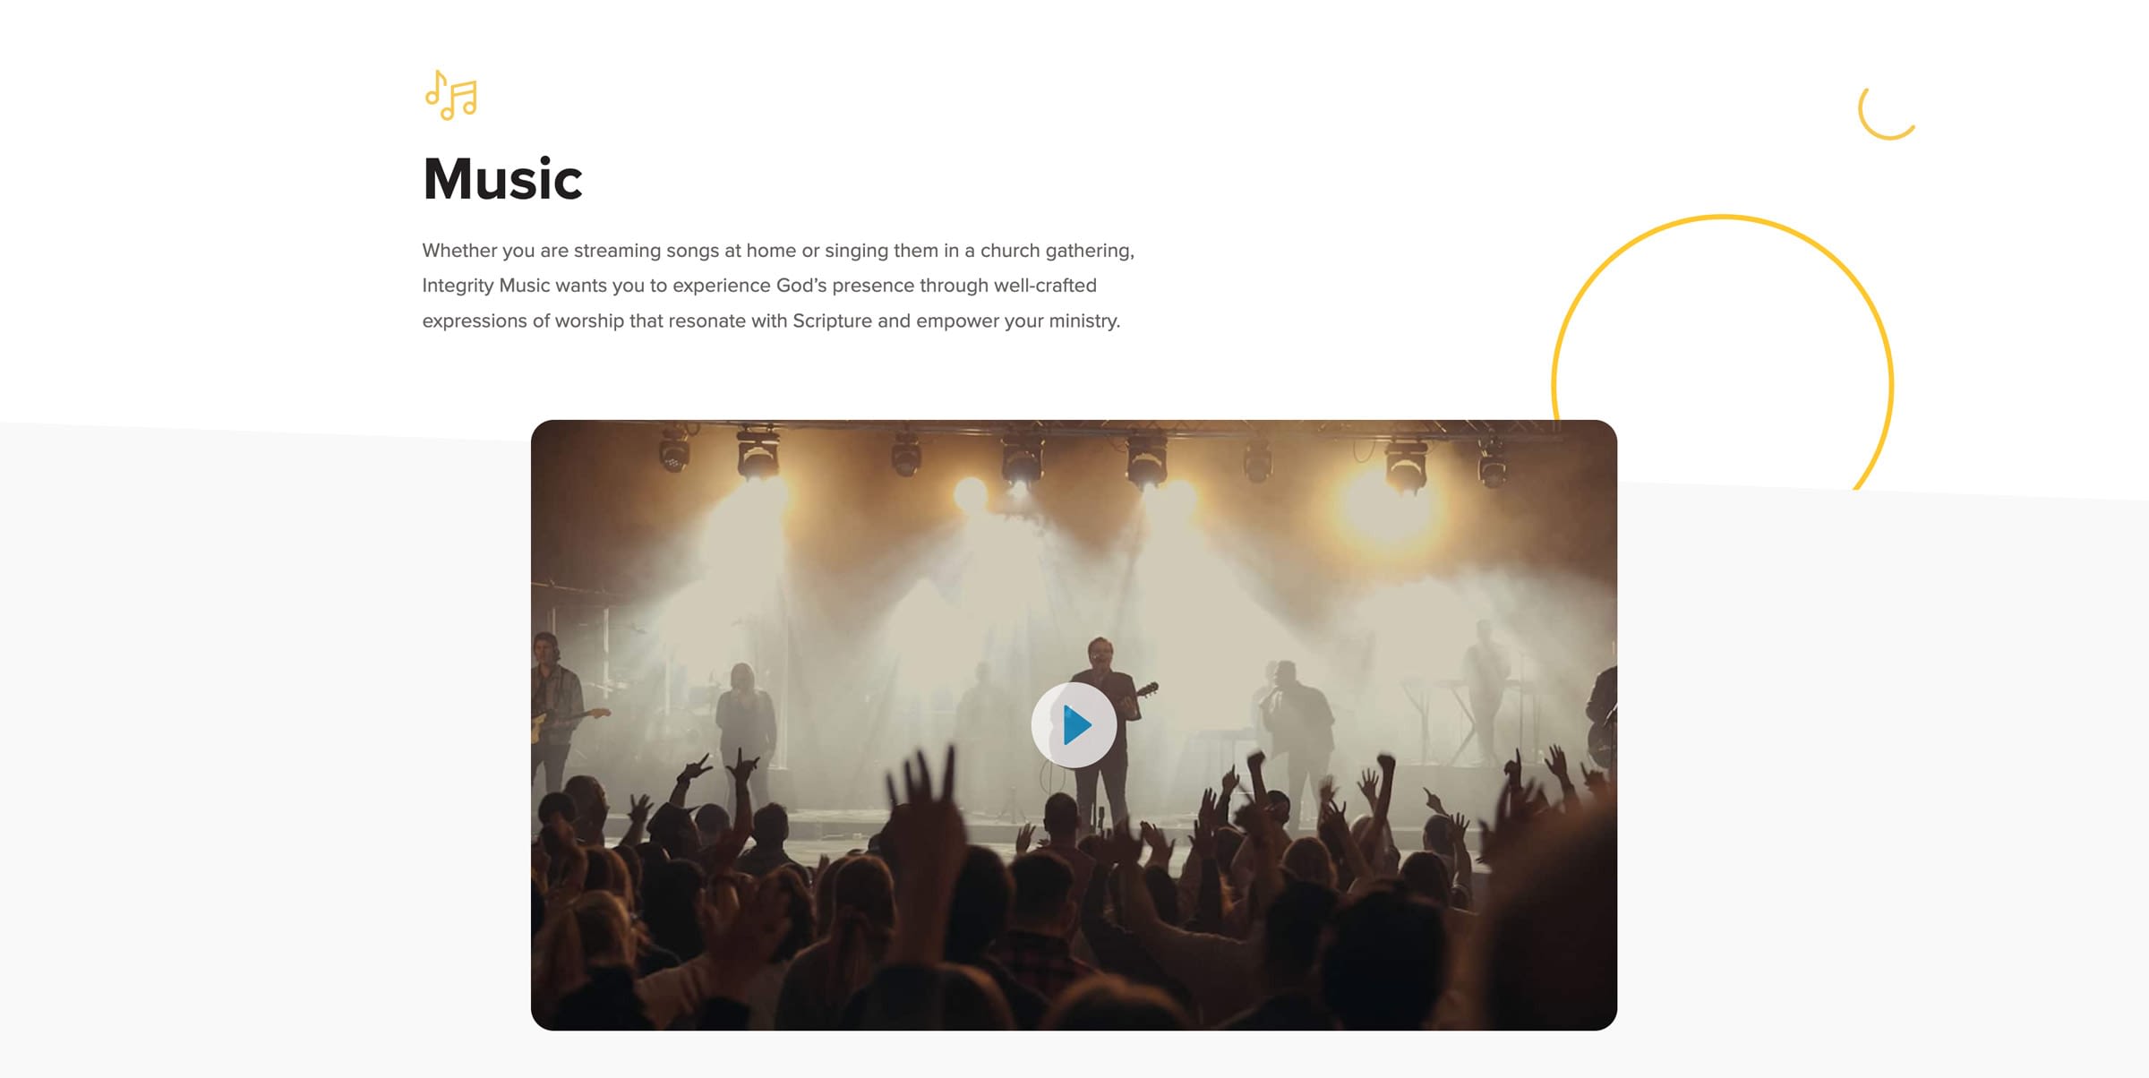Click the word "Scripture" in the paragraph
2149x1078 pixels.
click(832, 321)
